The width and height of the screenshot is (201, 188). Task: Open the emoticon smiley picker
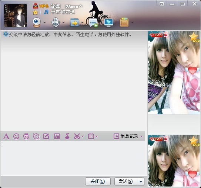pyautogui.click(x=16, y=136)
